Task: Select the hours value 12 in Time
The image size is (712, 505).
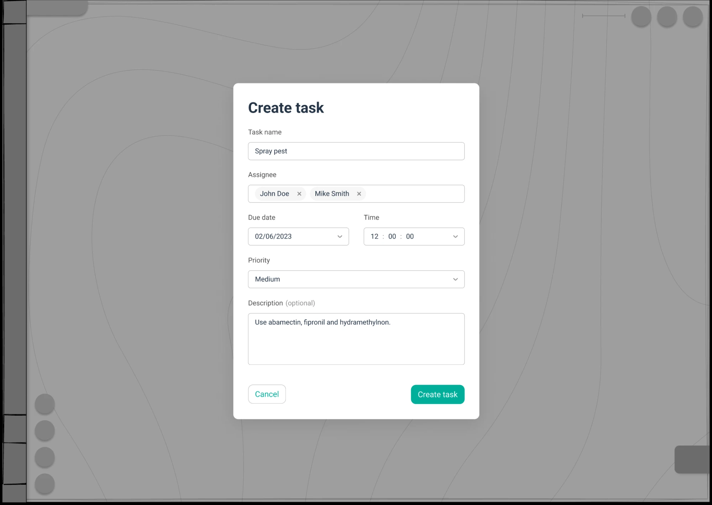Action: pyautogui.click(x=375, y=236)
